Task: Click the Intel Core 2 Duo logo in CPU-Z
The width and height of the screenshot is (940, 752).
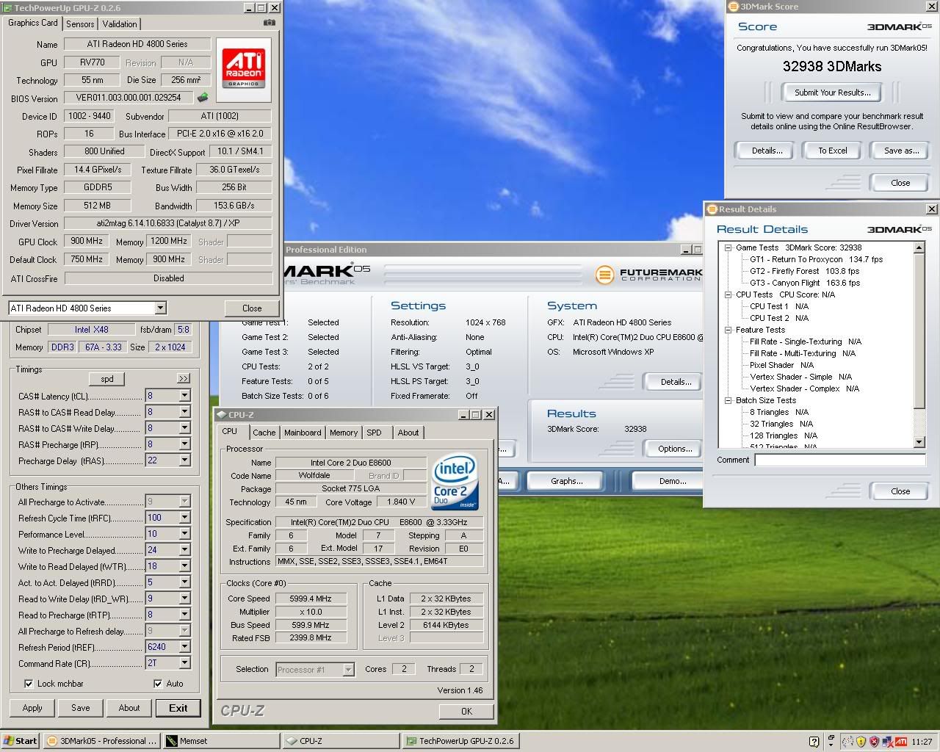Action: click(x=455, y=482)
